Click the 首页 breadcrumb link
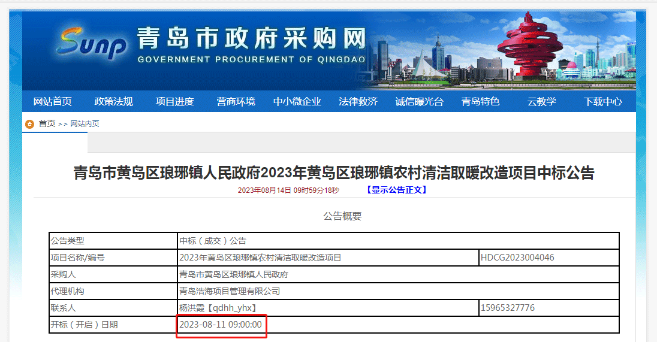657x342 pixels. click(x=47, y=123)
